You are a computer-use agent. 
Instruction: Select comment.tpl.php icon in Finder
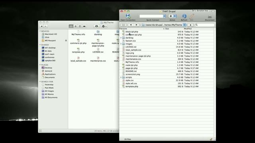tap(78, 40)
